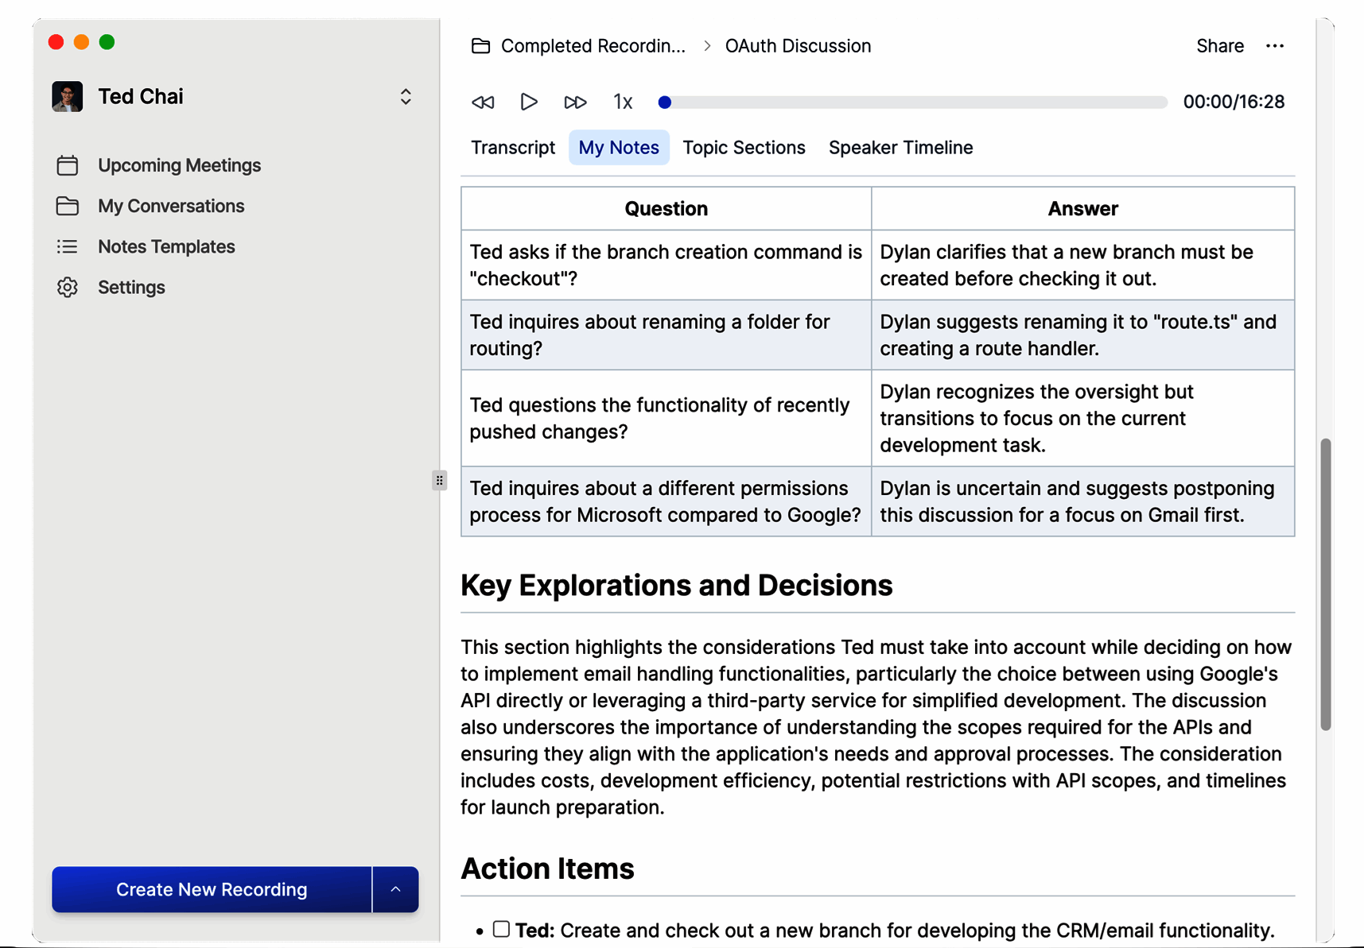1364x948 pixels.
Task: Click the Upcoming Meetings calendar icon
Action: click(68, 165)
